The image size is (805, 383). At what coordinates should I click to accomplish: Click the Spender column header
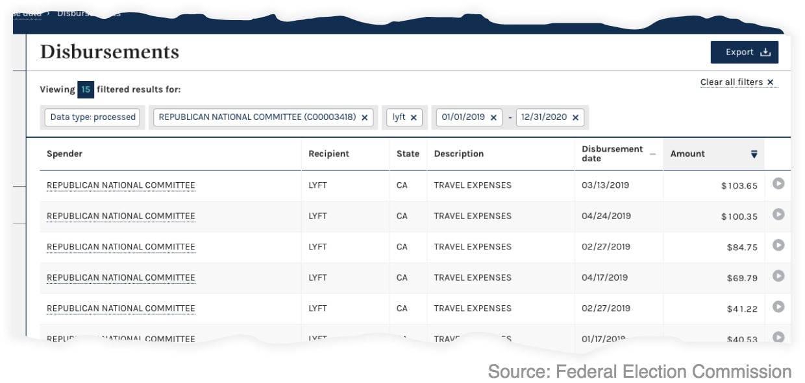click(x=64, y=154)
